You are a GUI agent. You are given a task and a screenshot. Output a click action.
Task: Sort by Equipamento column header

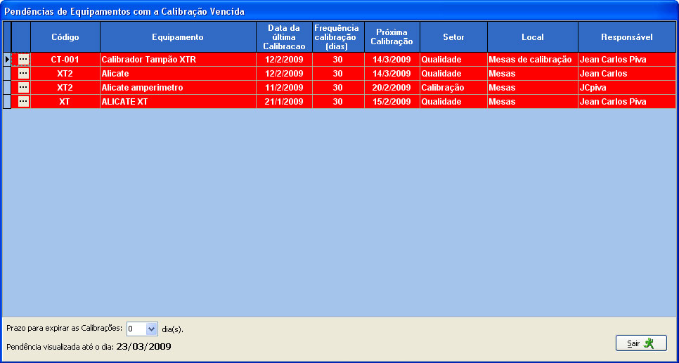(178, 37)
